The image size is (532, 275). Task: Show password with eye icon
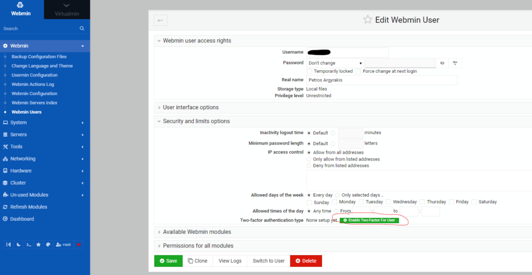(x=442, y=63)
